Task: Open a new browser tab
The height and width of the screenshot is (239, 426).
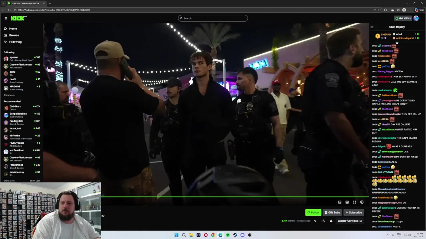Action: pos(50,3)
